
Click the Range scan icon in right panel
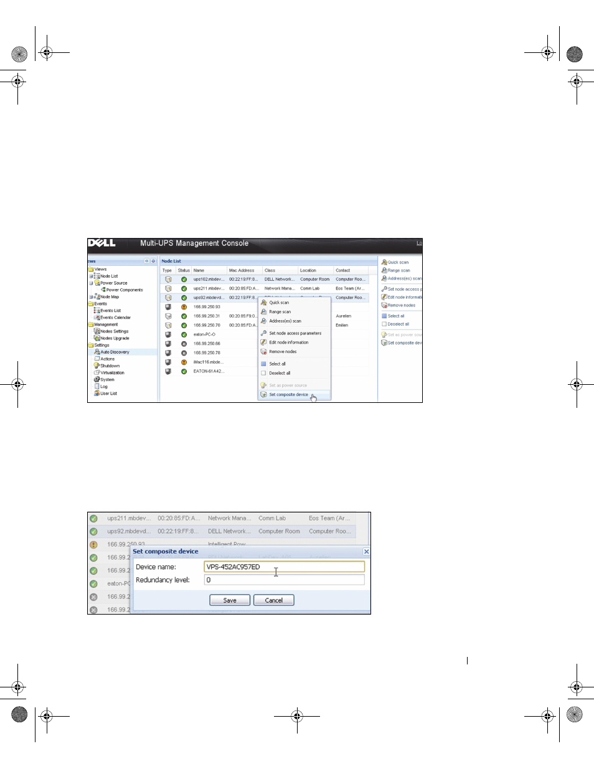(384, 270)
